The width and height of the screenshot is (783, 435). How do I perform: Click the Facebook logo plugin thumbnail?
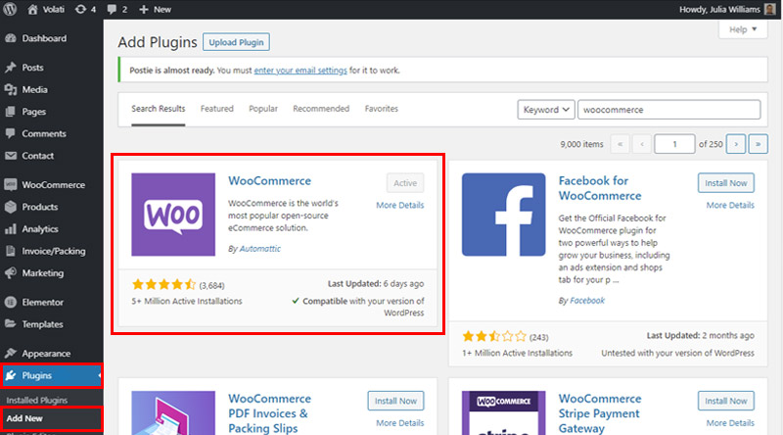pos(503,215)
